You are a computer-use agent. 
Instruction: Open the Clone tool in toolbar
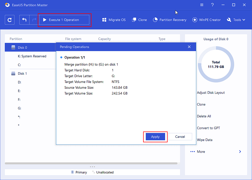[139, 20]
